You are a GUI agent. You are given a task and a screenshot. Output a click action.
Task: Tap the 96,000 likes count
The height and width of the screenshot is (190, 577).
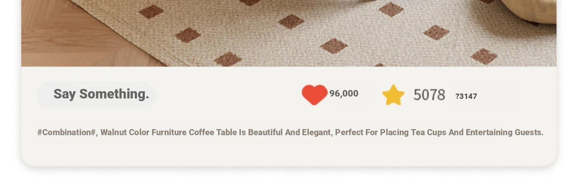tap(344, 93)
